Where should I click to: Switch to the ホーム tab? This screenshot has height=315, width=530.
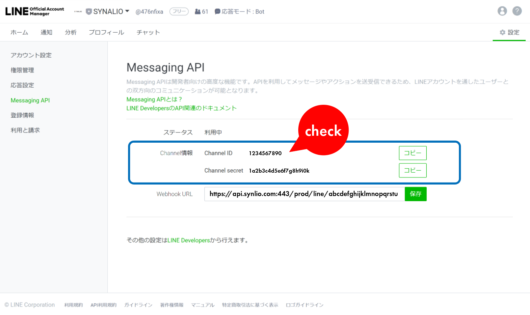point(19,32)
